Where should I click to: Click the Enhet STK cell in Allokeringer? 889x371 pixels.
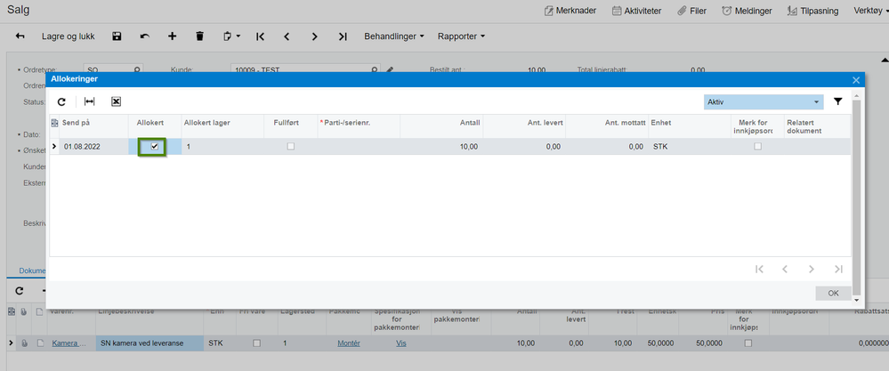click(x=690, y=146)
